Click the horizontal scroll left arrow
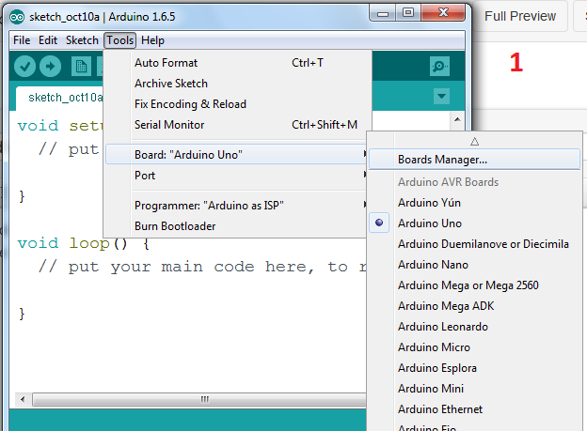This screenshot has width=587, height=431. point(23,399)
